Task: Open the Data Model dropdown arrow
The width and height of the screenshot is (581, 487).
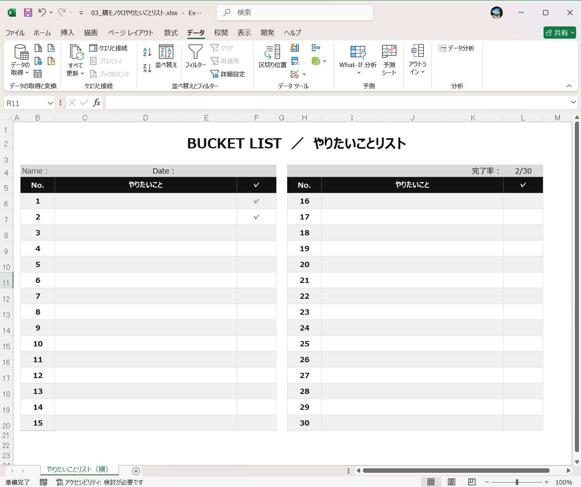Action: tap(324, 61)
